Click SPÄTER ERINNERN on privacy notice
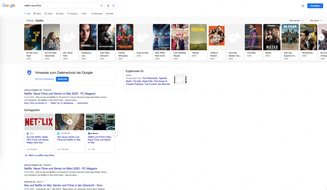 click(44, 79)
